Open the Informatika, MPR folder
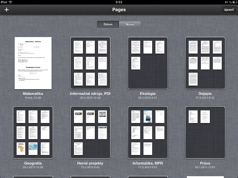The image size is (238, 178). click(148, 133)
